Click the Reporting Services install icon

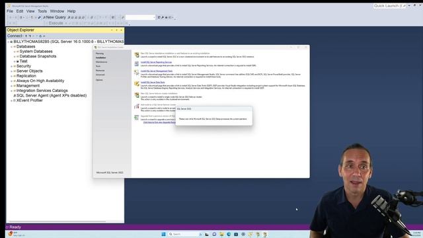click(137, 63)
